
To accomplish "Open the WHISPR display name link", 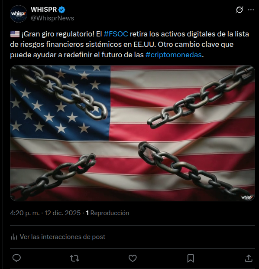I will pyautogui.click(x=44, y=10).
